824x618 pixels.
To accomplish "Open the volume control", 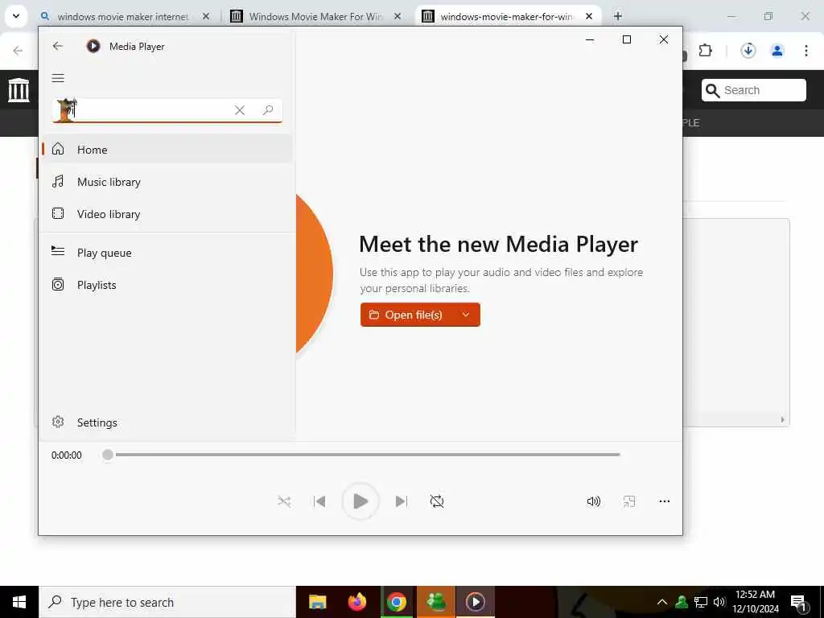I will [593, 501].
